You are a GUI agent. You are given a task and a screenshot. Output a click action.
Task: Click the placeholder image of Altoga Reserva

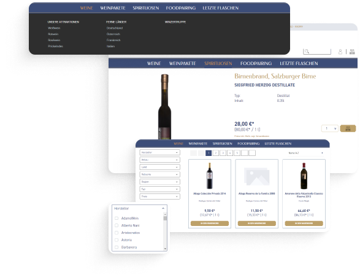(257, 176)
